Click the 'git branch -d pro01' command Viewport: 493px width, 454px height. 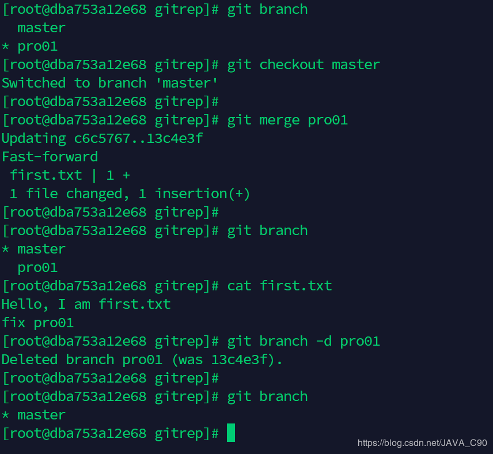[x=304, y=342]
